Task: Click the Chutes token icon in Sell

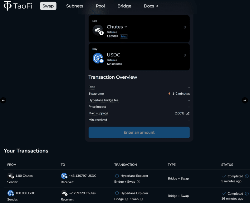Action: coord(98,30)
